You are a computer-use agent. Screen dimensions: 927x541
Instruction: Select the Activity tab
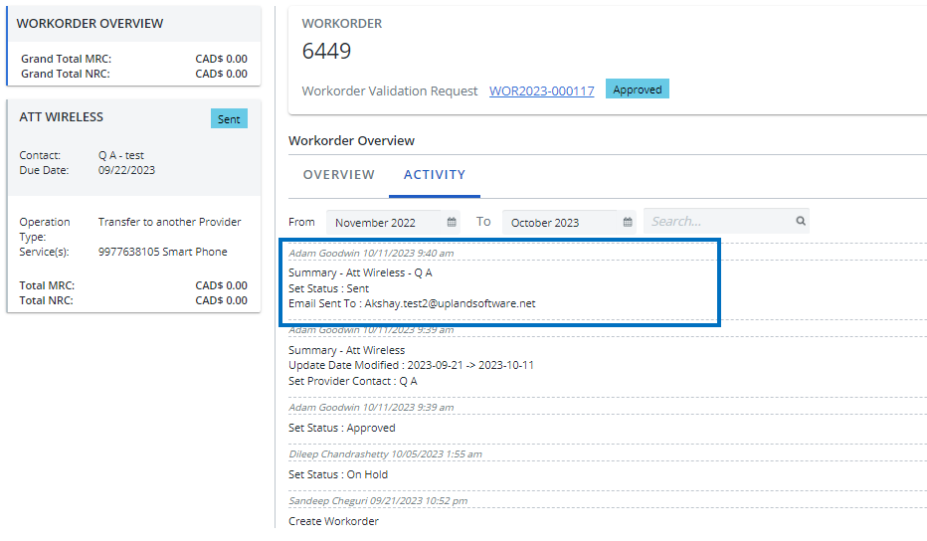(x=435, y=175)
